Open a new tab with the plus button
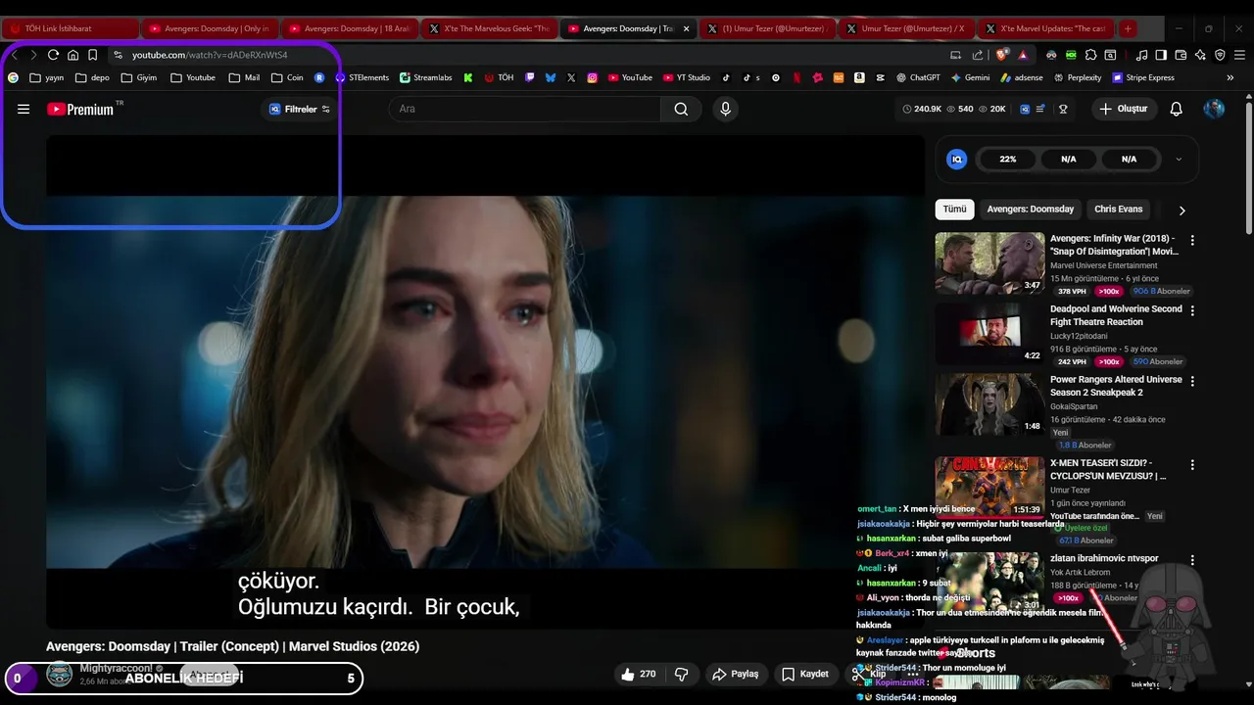The image size is (1254, 705). click(1128, 28)
